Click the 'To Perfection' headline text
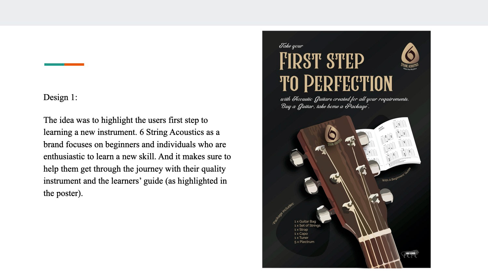Viewport: 488px width, 274px height. point(336,83)
